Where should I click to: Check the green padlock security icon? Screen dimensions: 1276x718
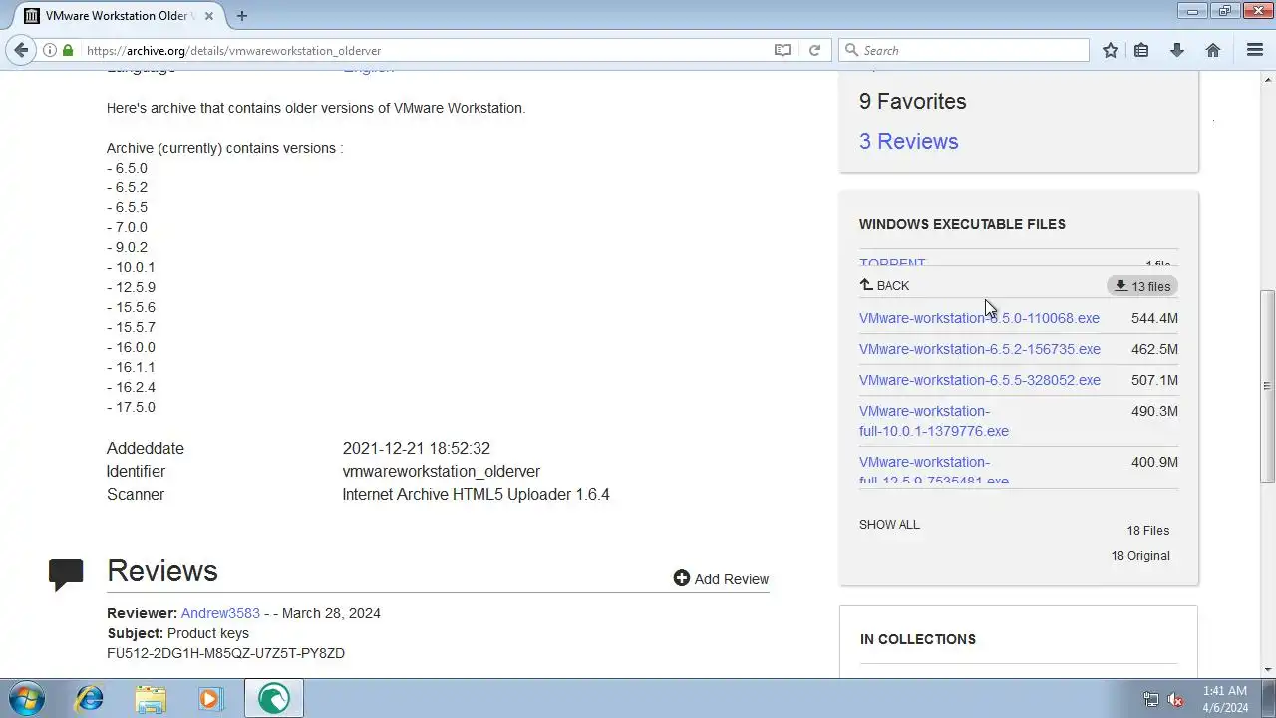click(68, 50)
